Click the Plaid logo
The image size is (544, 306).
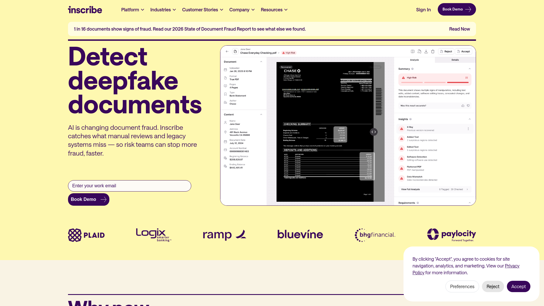[86, 235]
